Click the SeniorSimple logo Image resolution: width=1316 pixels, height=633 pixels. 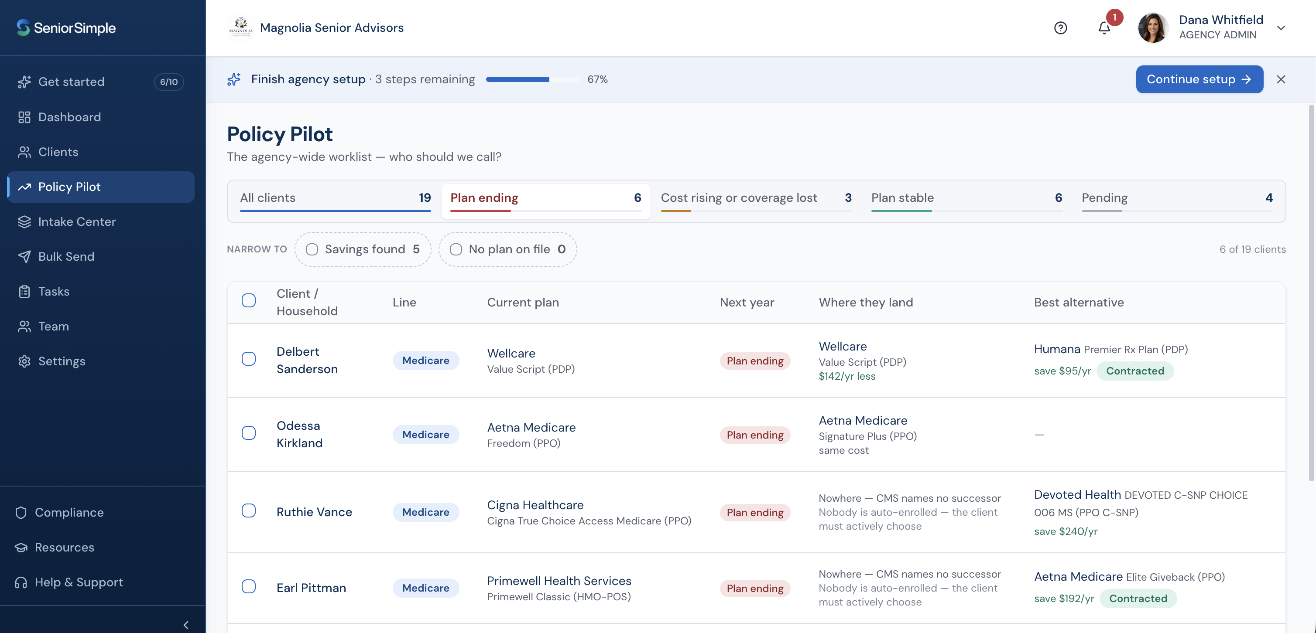pos(66,27)
